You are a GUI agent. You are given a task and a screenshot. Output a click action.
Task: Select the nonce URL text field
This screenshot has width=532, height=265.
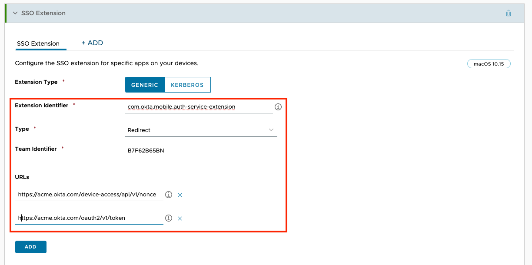(x=87, y=195)
